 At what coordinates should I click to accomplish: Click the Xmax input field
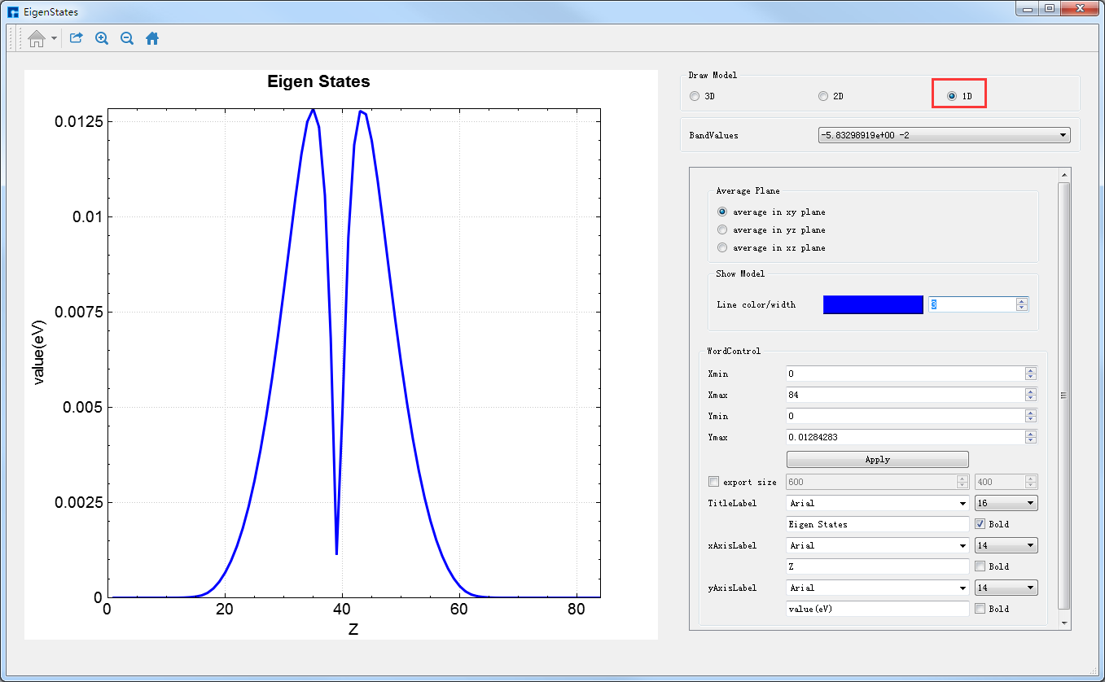click(x=904, y=395)
